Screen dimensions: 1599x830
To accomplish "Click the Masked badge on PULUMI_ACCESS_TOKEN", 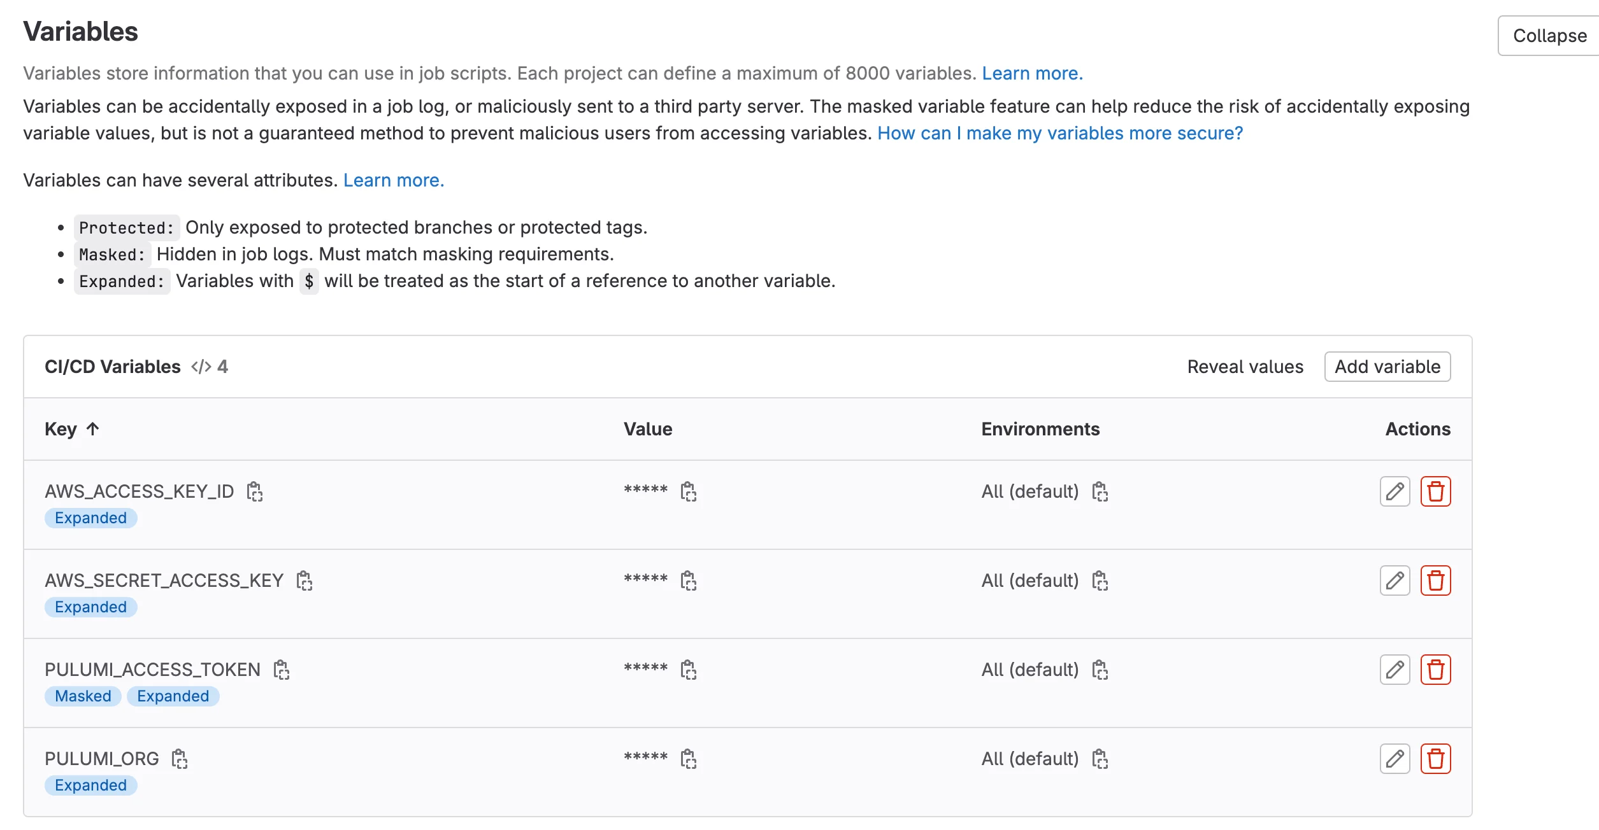I will 83,696.
